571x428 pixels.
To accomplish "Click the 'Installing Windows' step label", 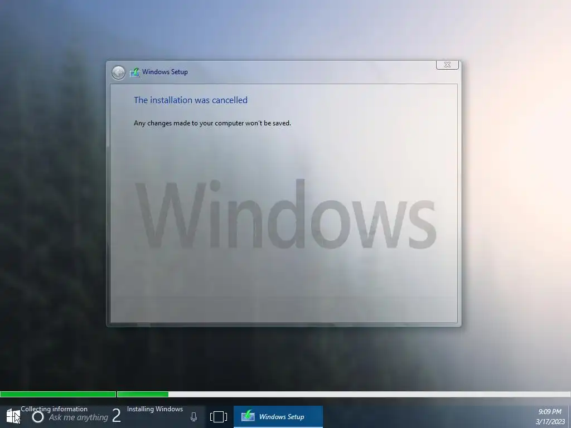I will click(155, 409).
